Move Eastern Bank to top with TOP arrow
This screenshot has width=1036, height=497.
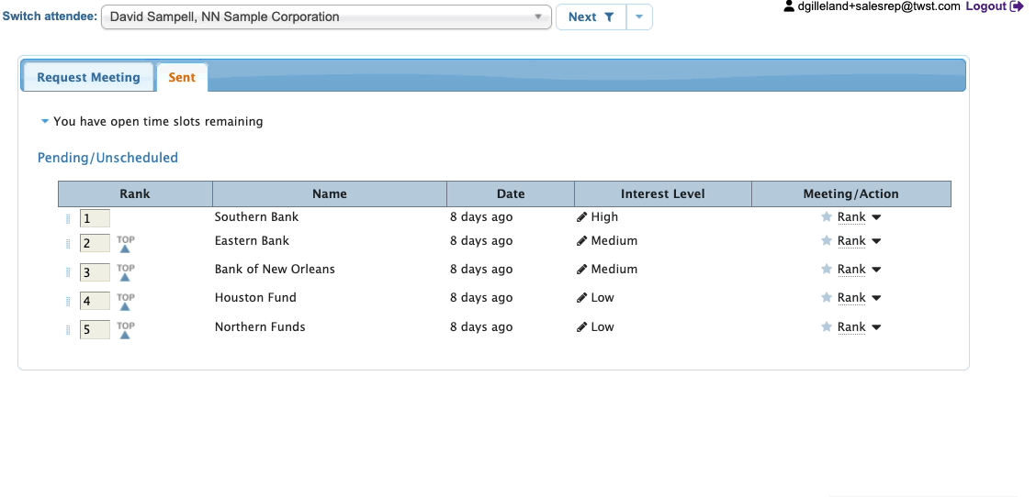126,244
